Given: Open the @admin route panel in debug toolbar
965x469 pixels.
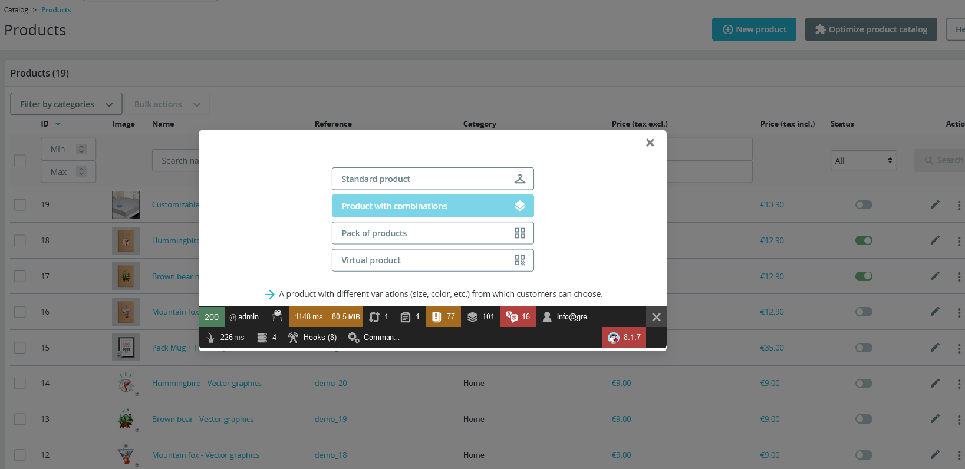Looking at the screenshot, I should (x=246, y=317).
